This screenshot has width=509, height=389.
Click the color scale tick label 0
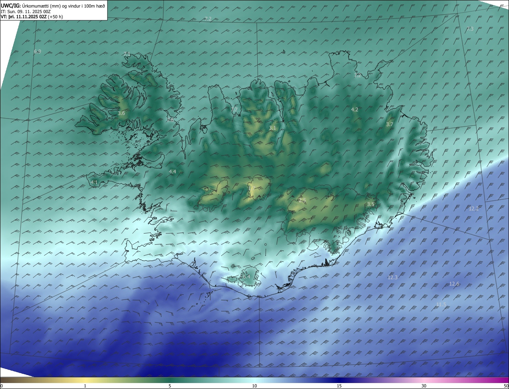[x=2, y=386]
